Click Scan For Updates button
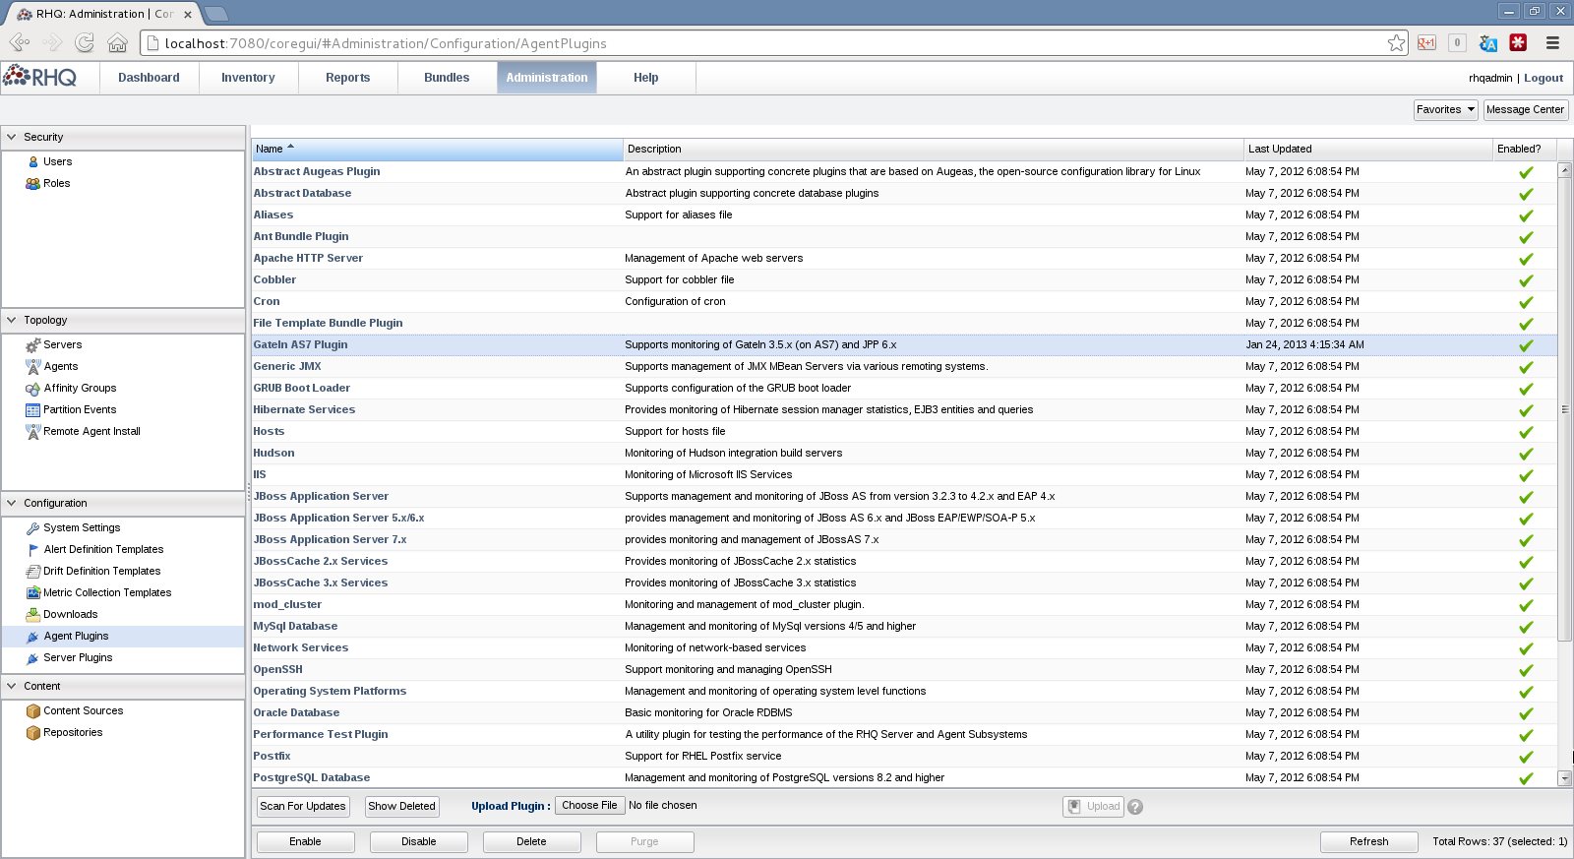This screenshot has width=1574, height=859. (x=303, y=806)
